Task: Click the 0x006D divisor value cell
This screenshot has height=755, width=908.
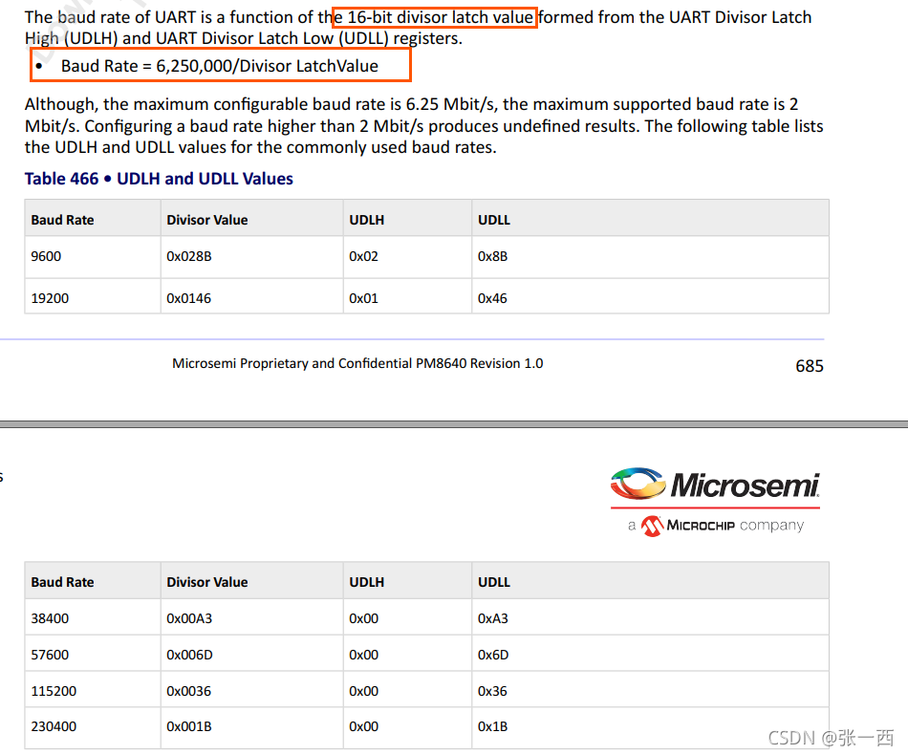Action: 252,655
